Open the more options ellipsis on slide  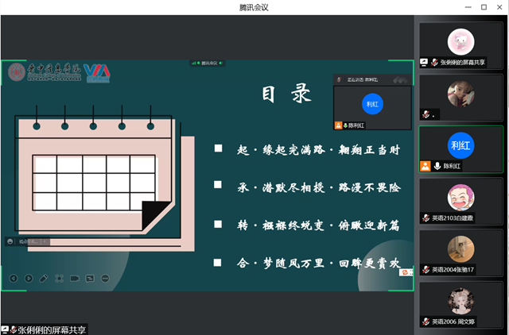105,279
